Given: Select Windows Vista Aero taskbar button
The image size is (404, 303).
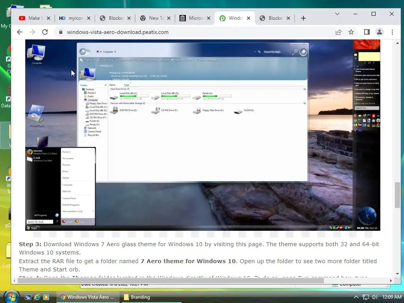Looking at the screenshot, I should pos(88,297).
